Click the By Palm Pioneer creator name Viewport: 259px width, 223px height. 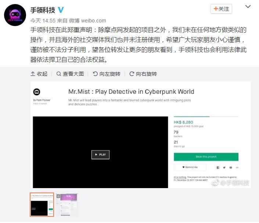42,100
